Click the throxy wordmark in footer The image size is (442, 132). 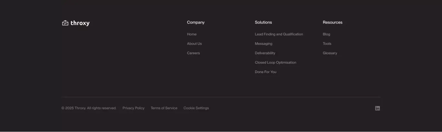(x=80, y=23)
